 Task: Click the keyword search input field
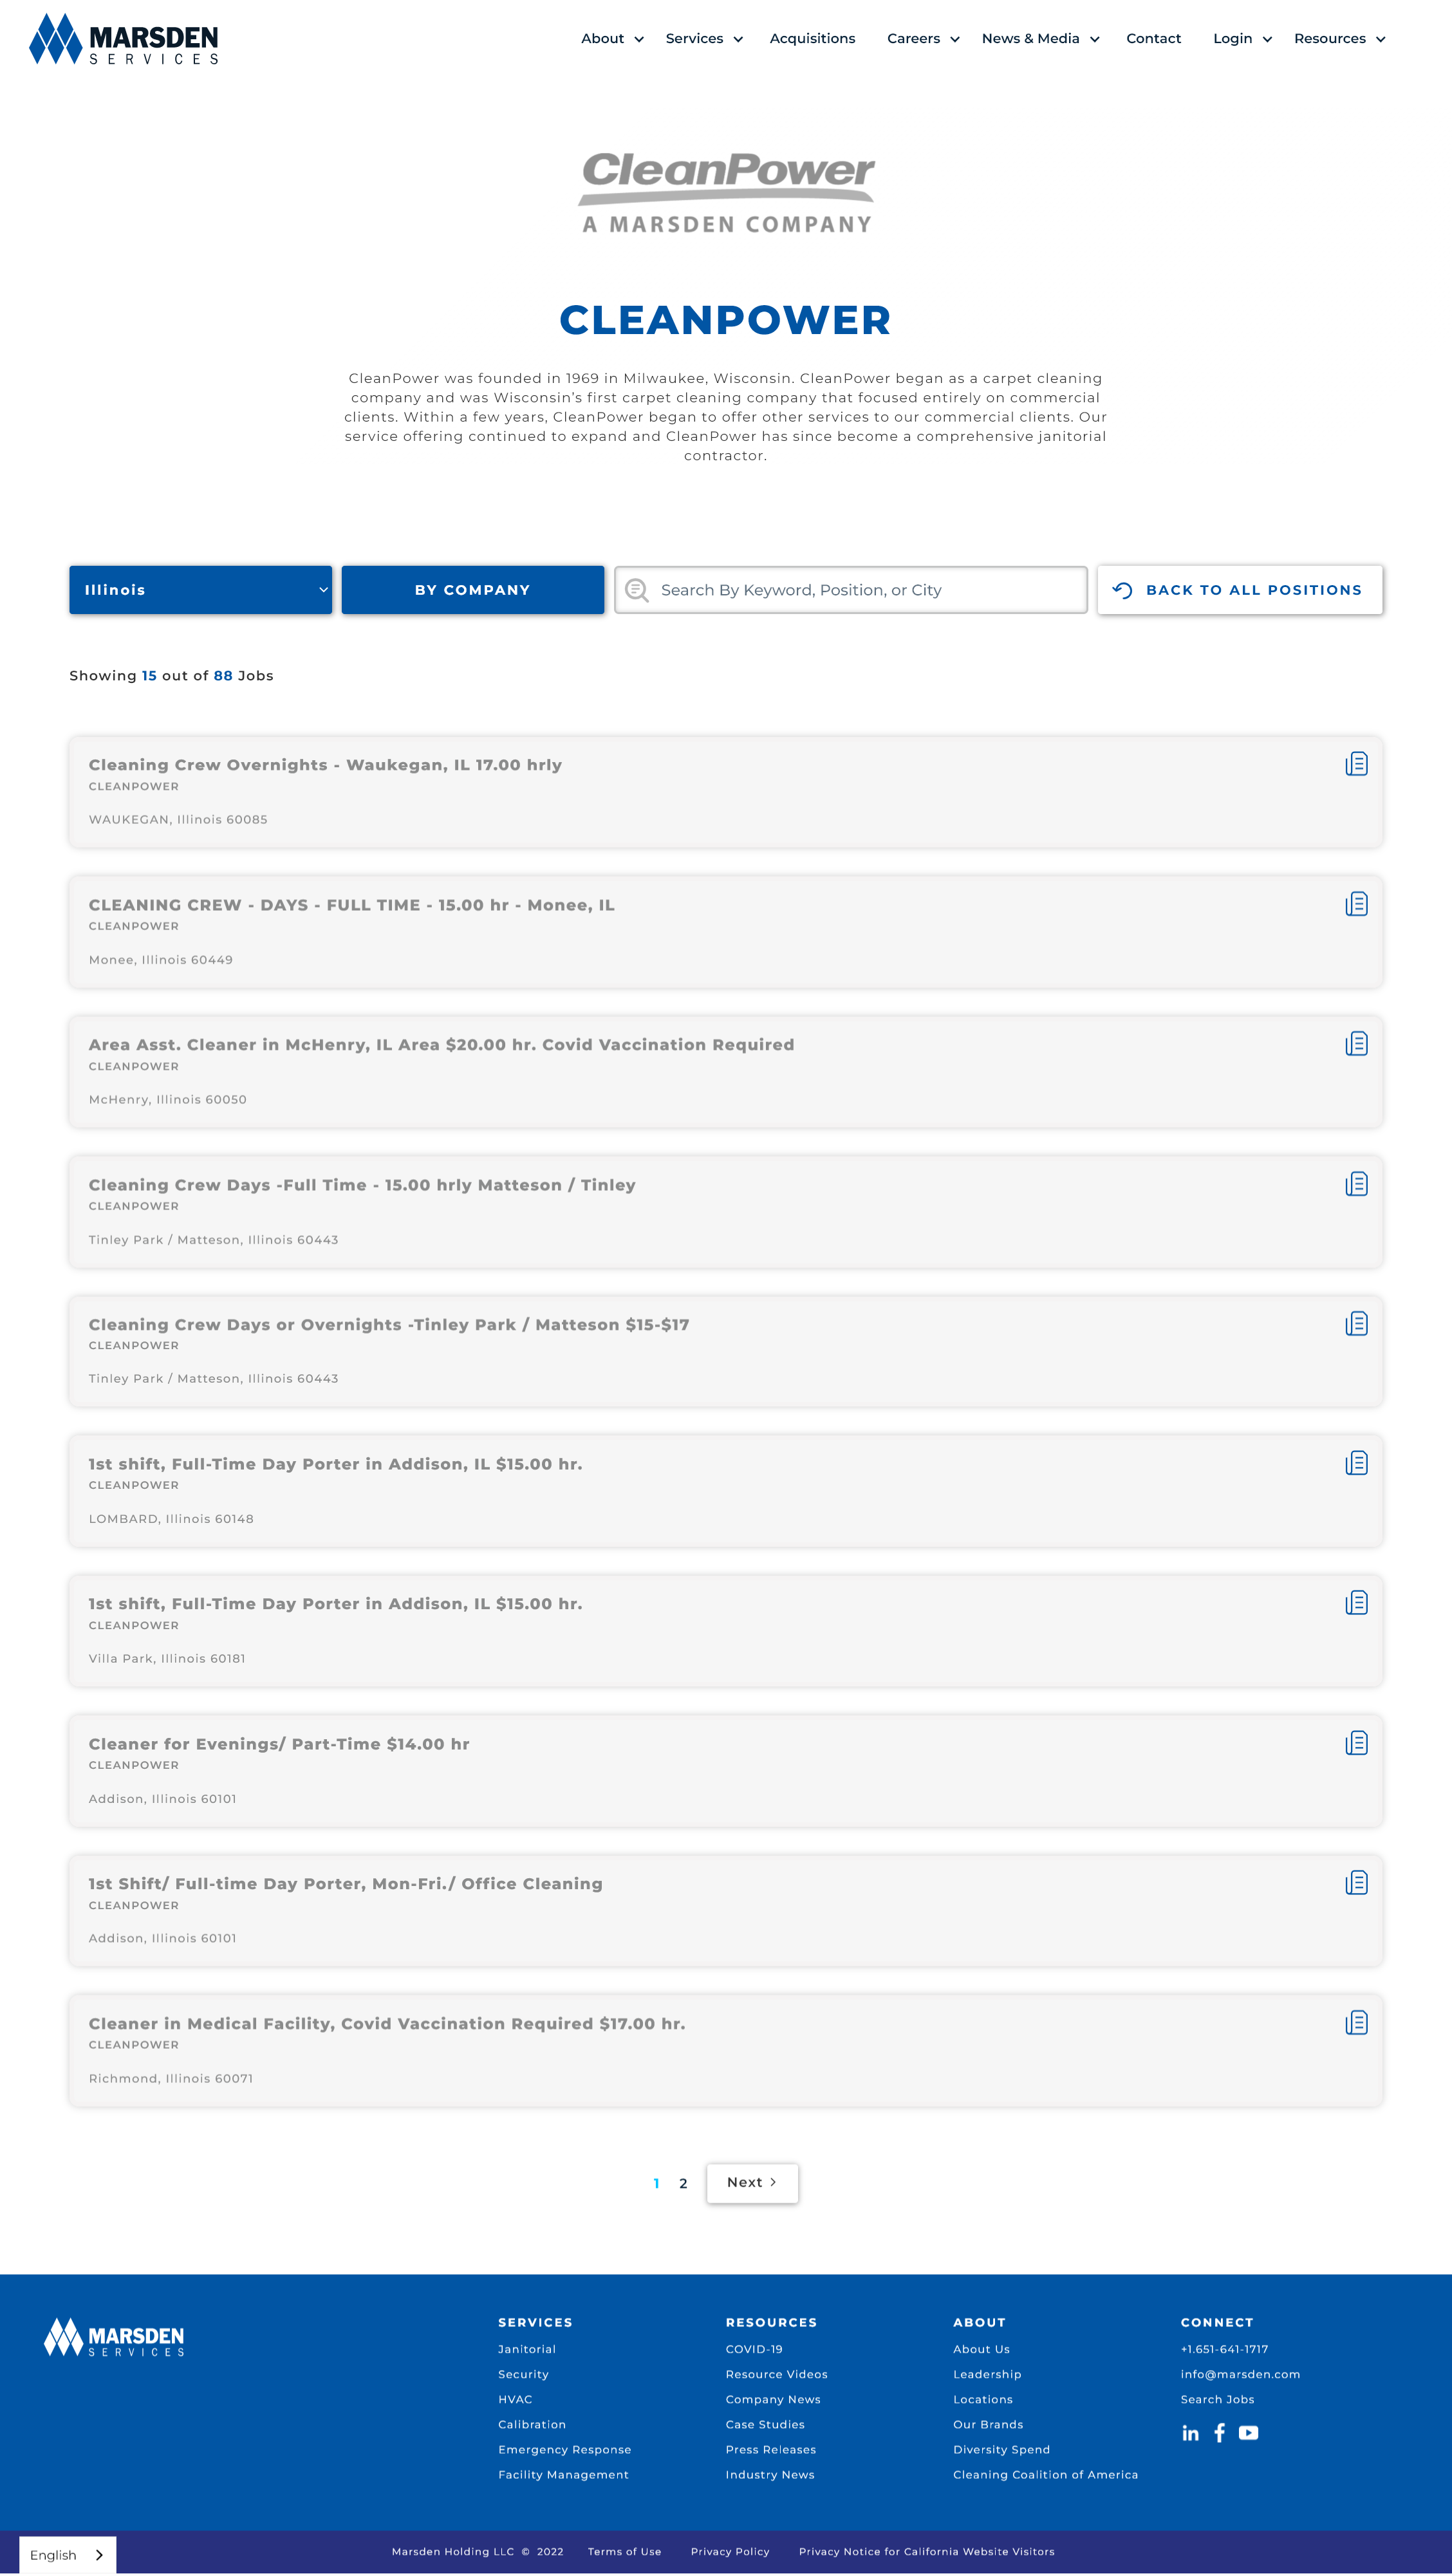[851, 590]
